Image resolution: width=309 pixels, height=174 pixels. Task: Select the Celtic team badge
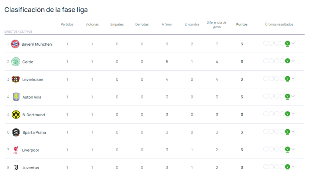click(15, 61)
